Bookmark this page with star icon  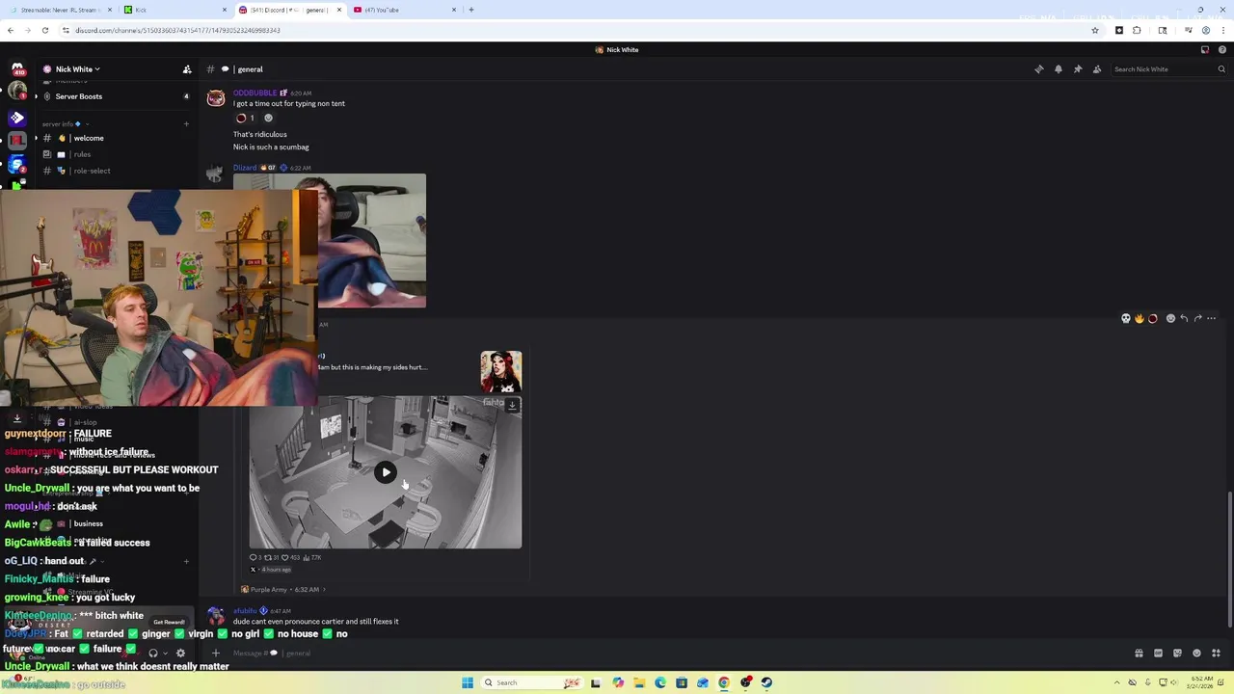[1095, 30]
